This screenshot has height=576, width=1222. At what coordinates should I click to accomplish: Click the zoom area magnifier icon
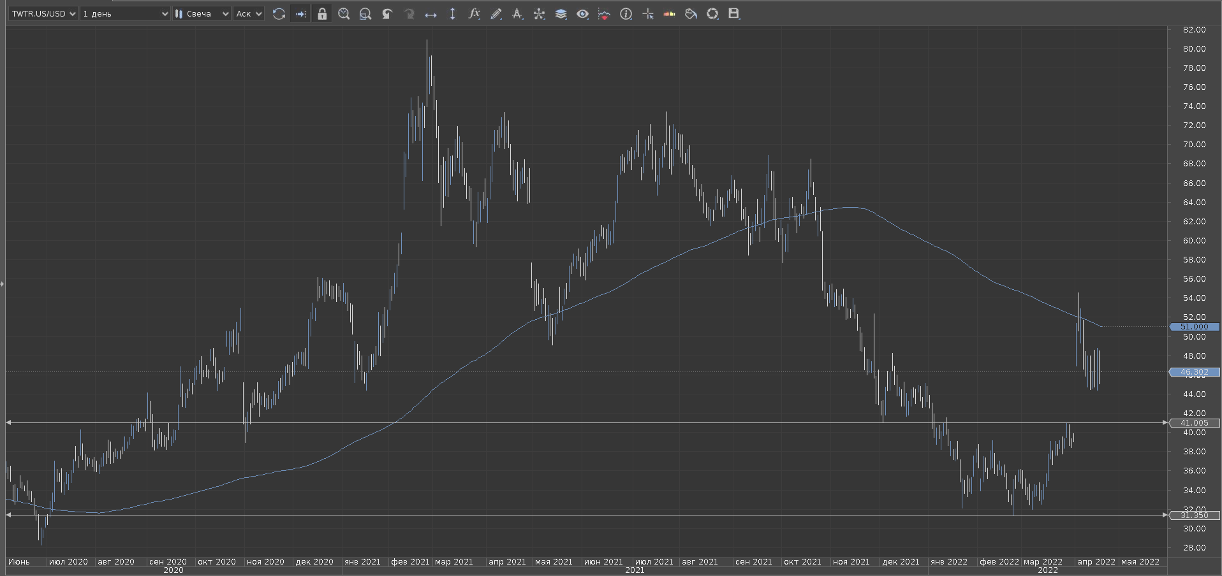point(365,13)
